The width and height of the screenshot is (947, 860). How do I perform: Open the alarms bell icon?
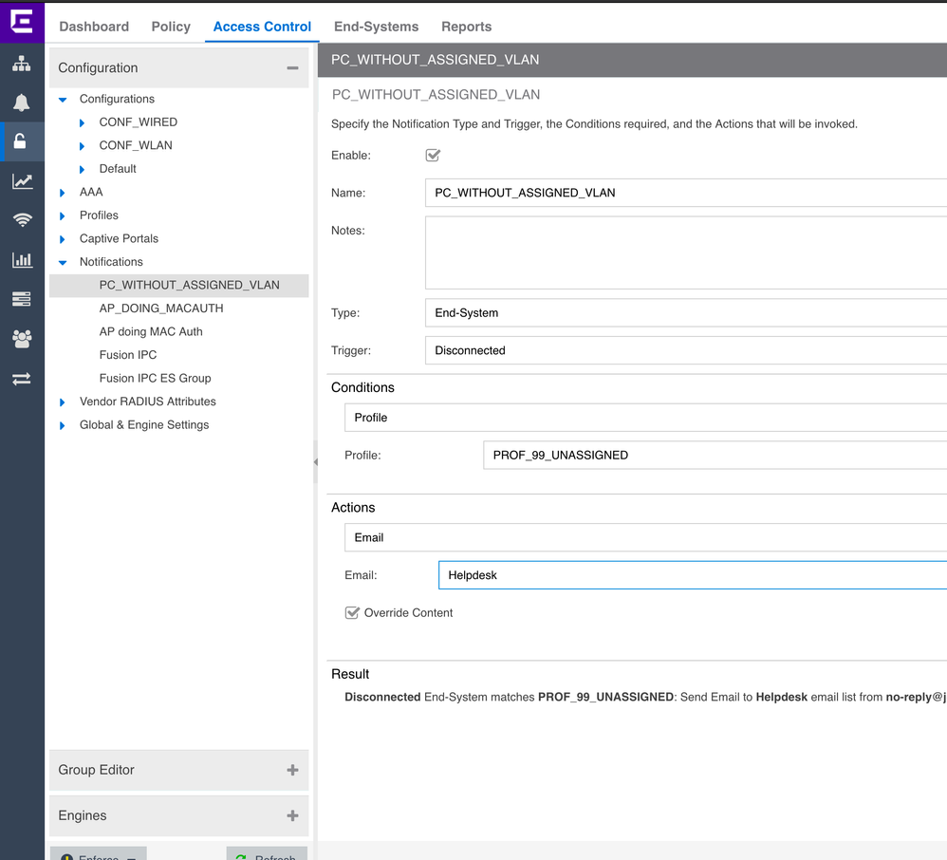[21, 103]
